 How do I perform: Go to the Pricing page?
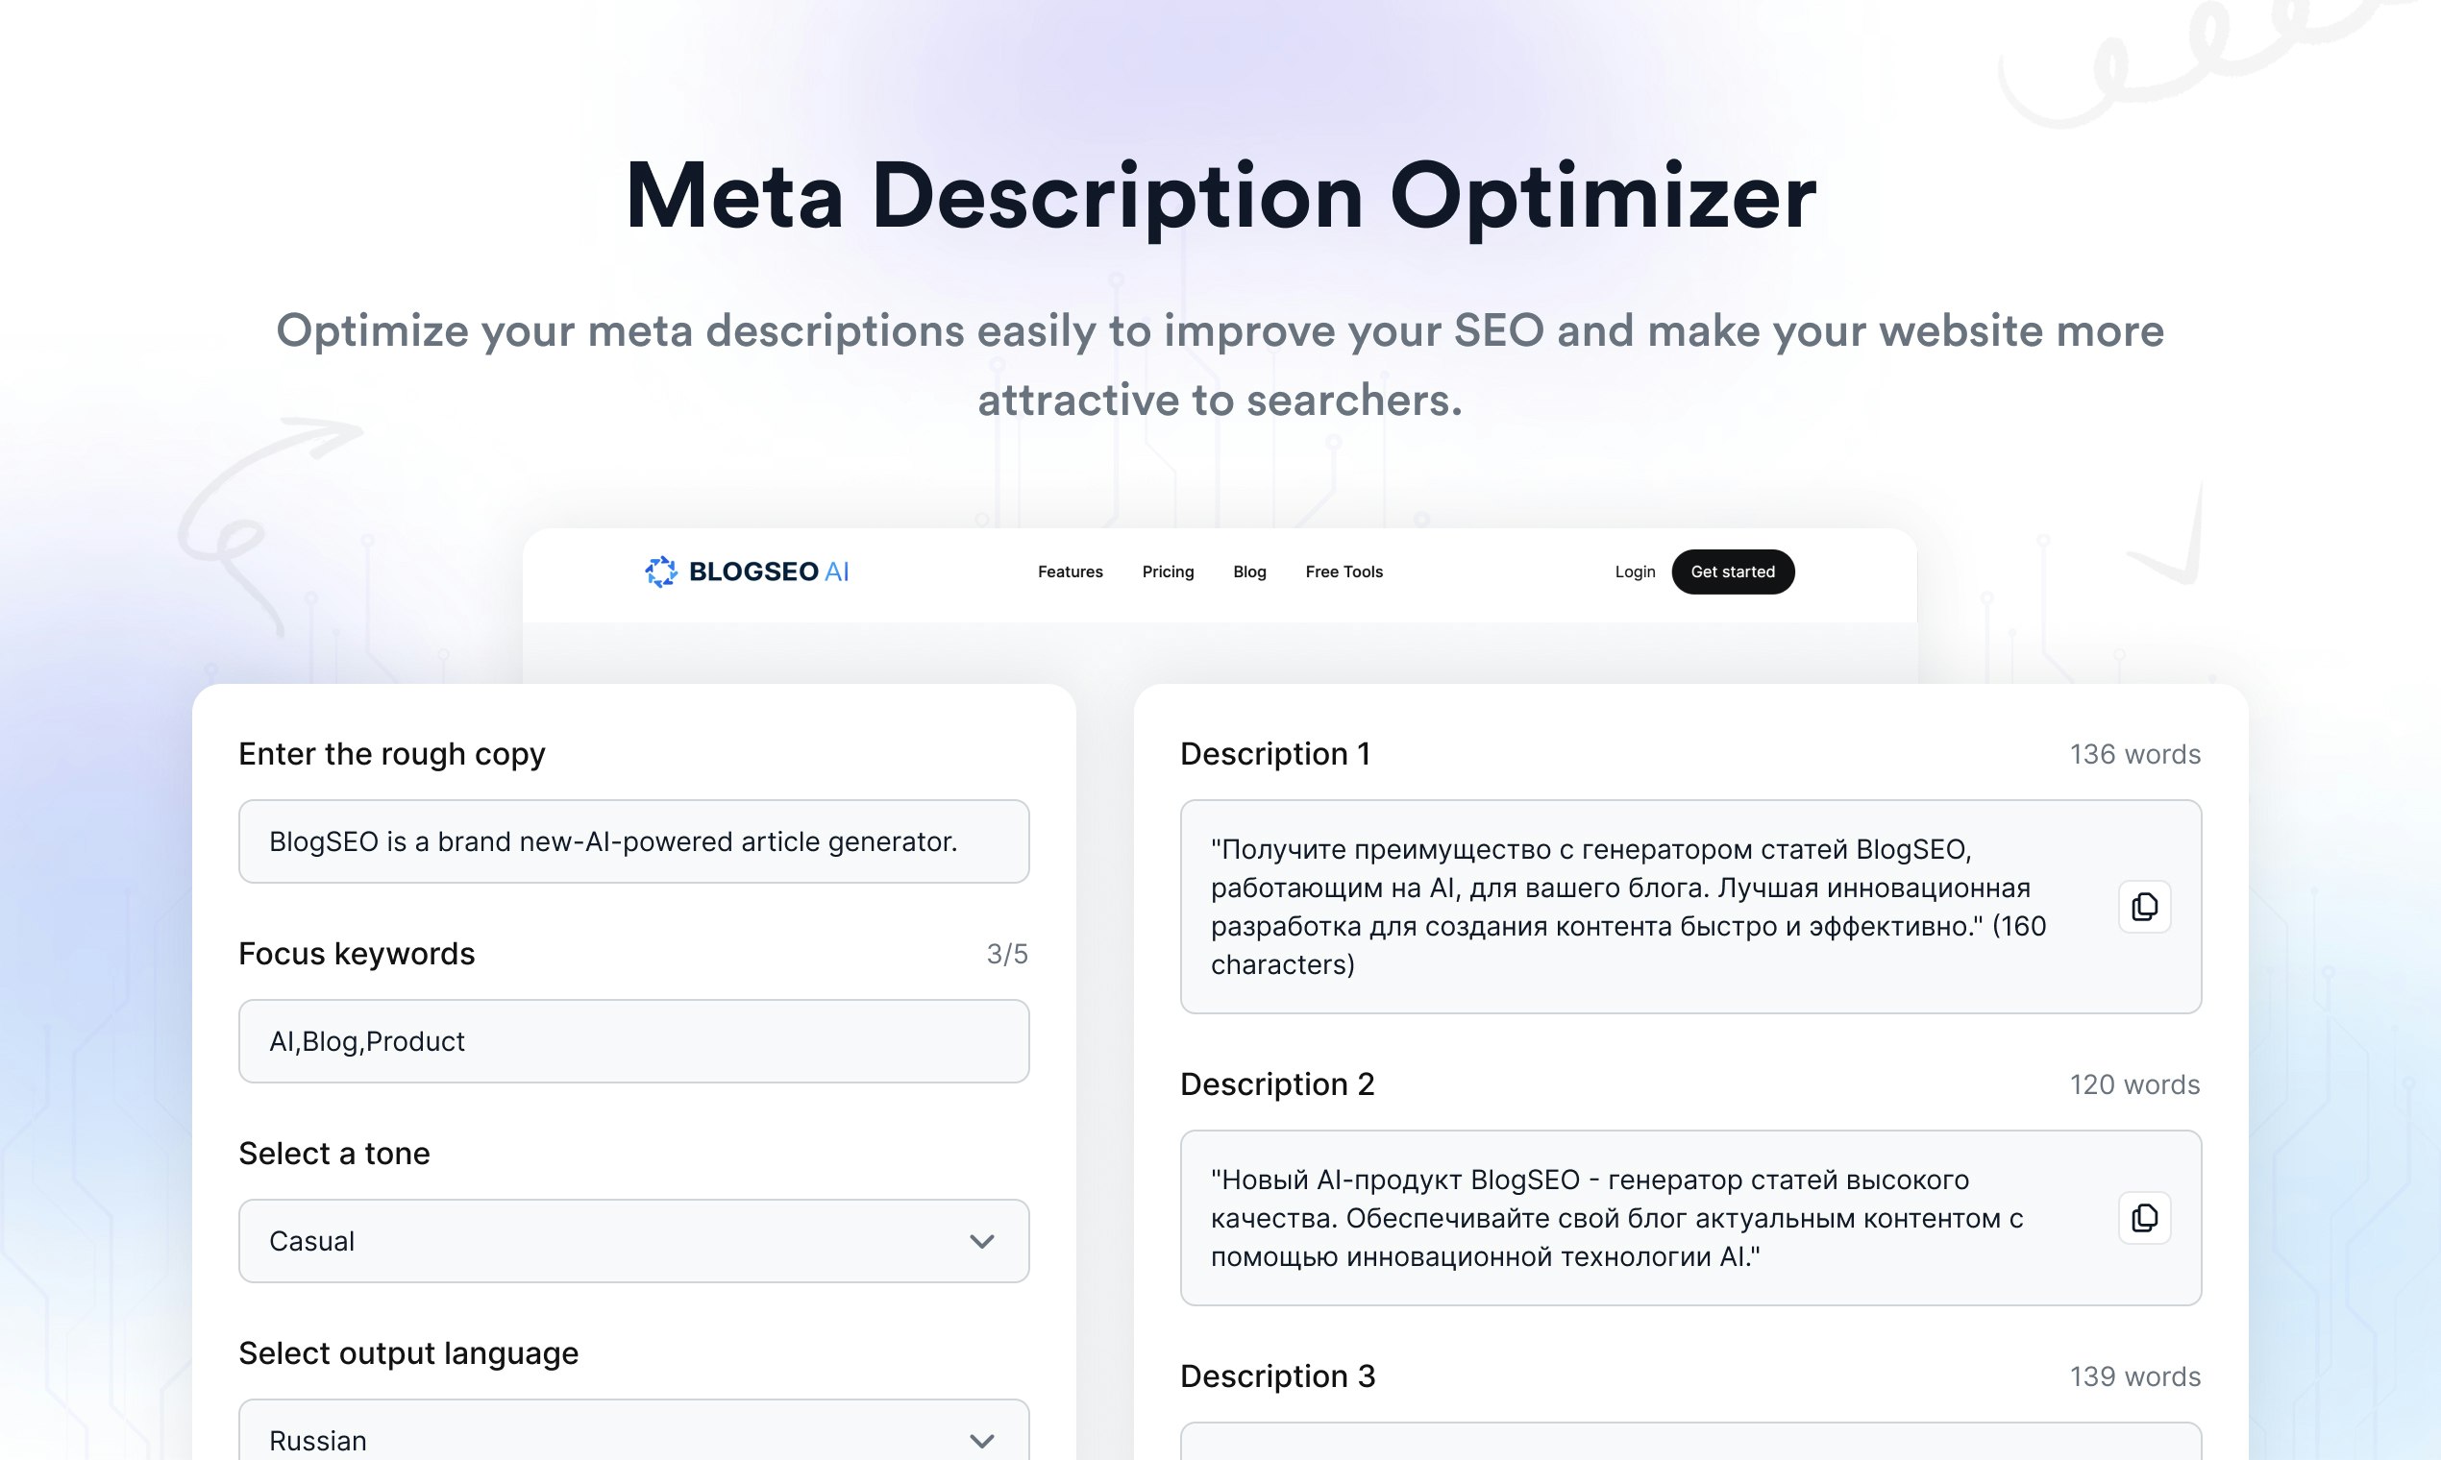(x=1168, y=572)
